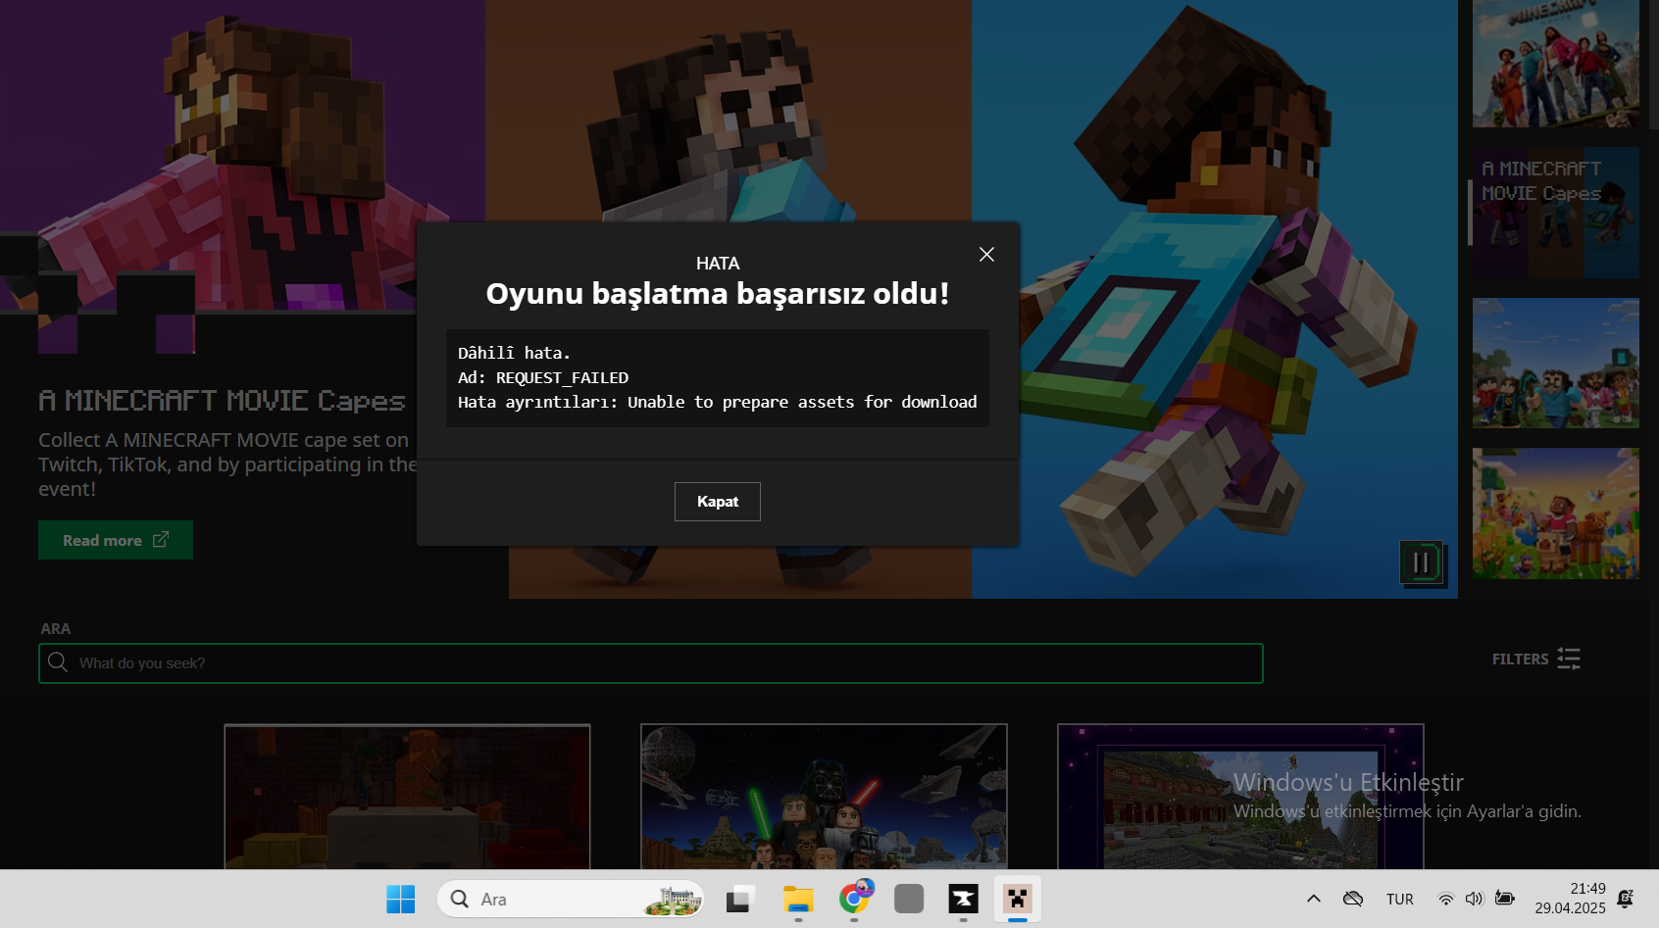The height and width of the screenshot is (928, 1659).
Task: Open Google Chrome from the taskbar
Action: coord(854,899)
